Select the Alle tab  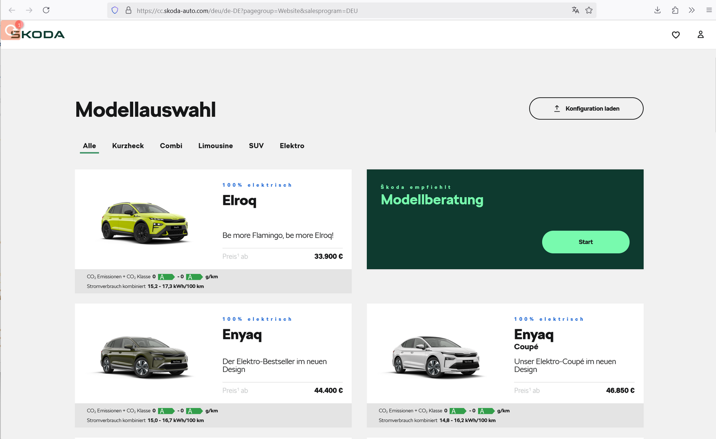click(89, 146)
